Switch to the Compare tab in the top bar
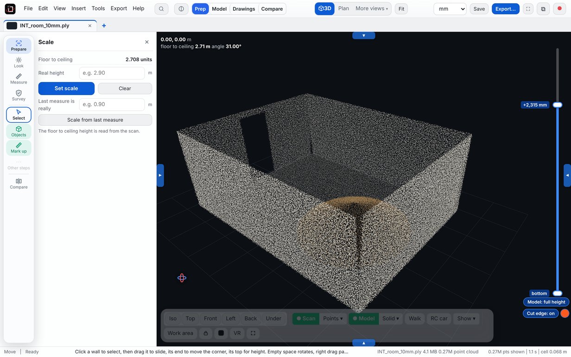The image size is (571, 357). (272, 9)
